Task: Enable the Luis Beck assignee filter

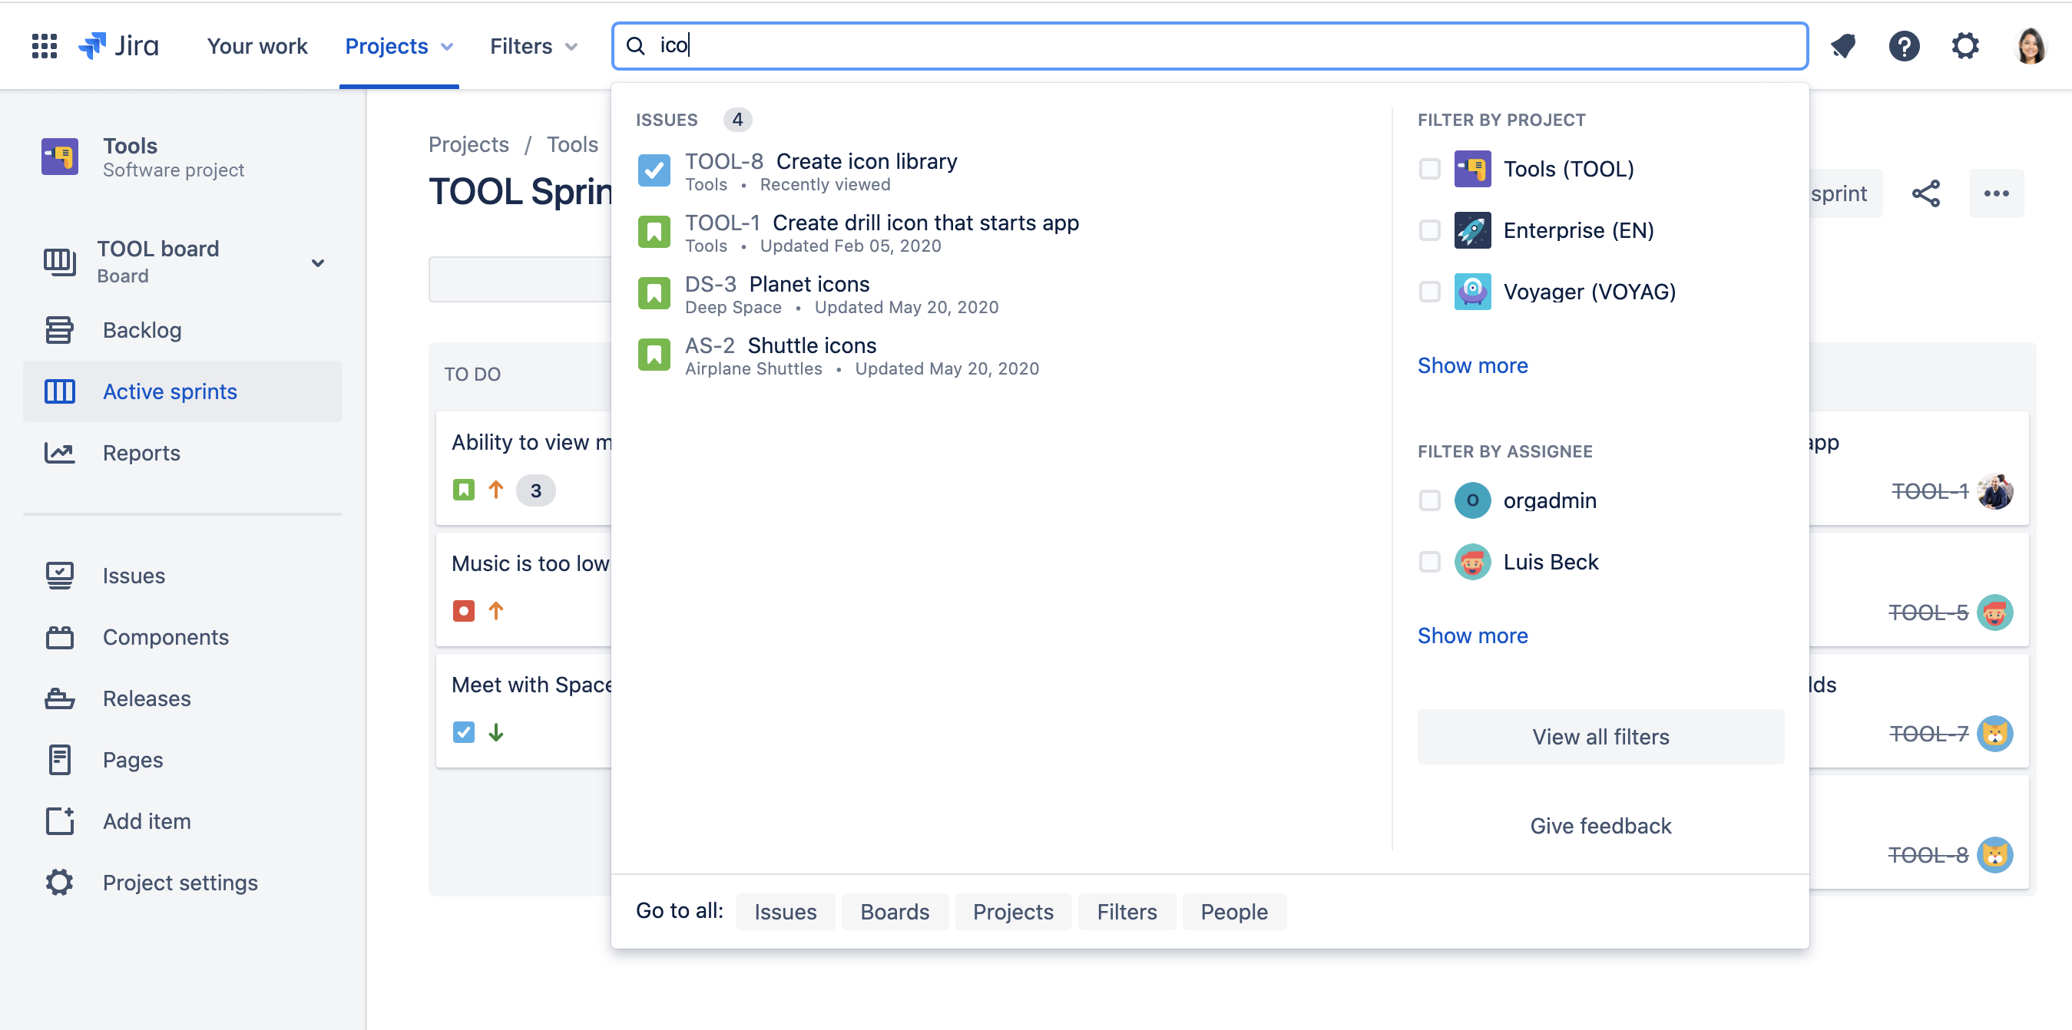Action: tap(1429, 562)
